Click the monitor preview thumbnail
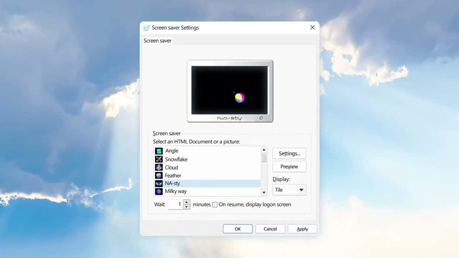 [230, 91]
